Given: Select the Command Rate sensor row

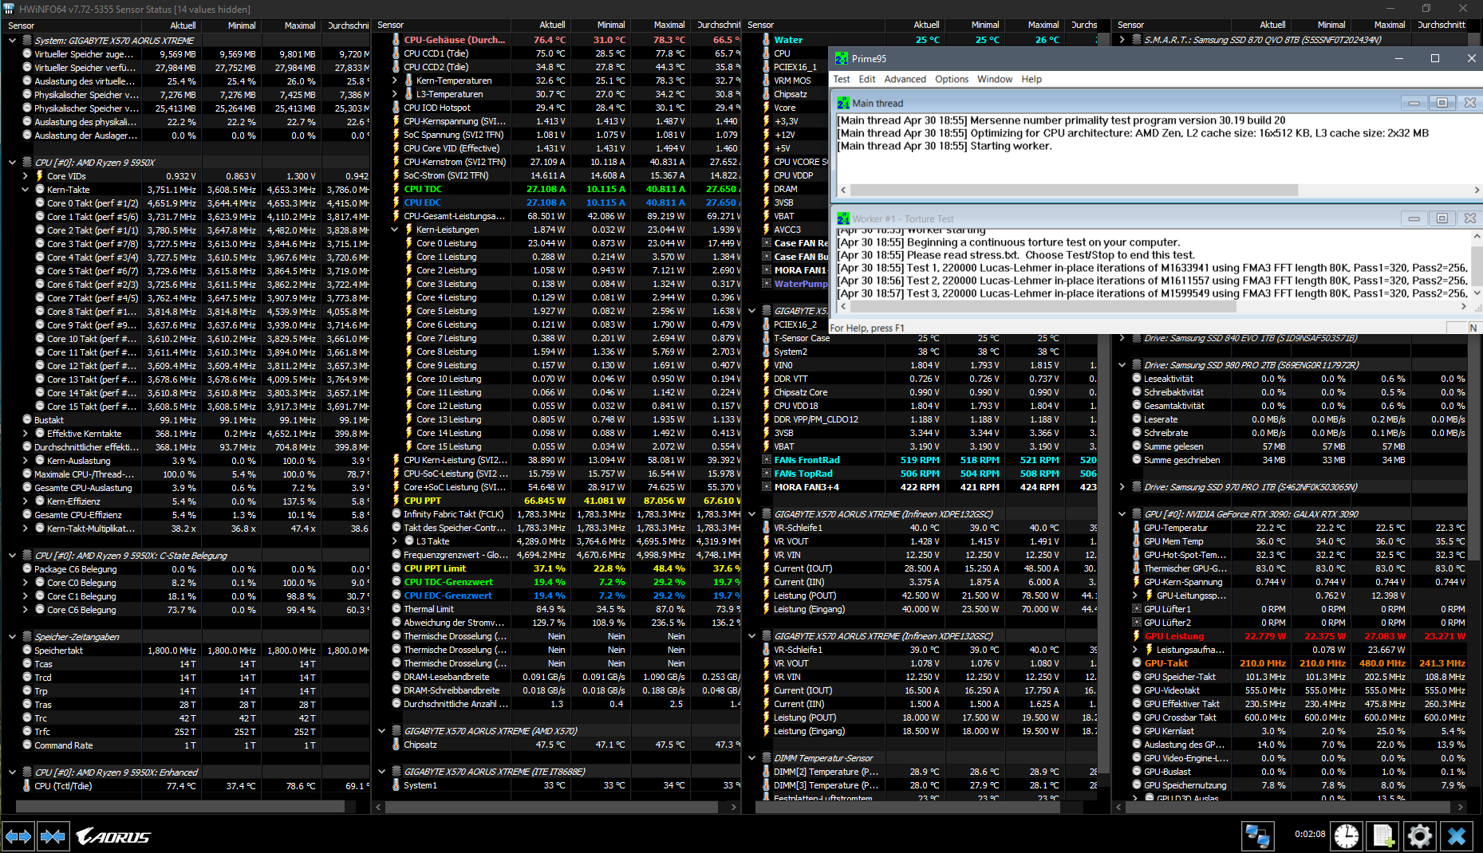Looking at the screenshot, I should coord(186,745).
